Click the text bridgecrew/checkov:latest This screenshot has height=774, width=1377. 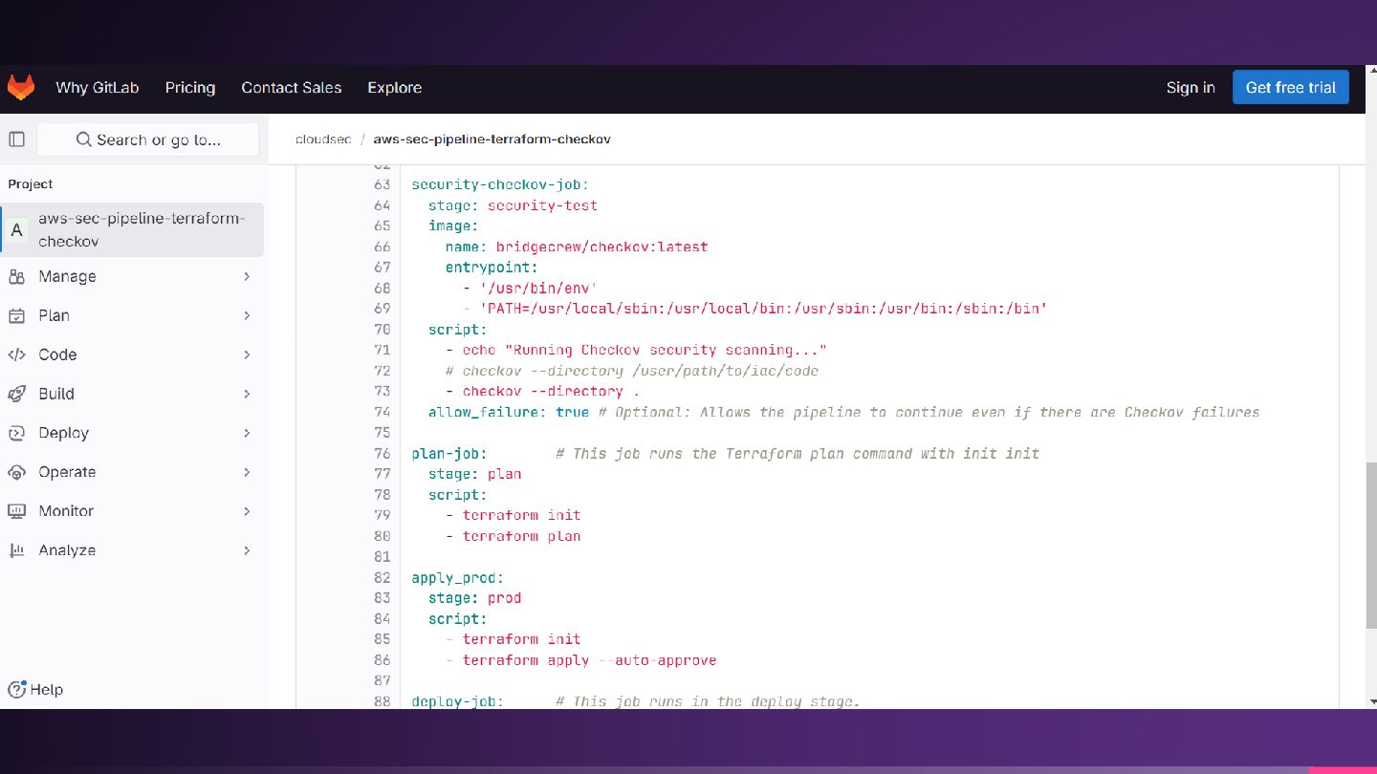[x=601, y=247]
